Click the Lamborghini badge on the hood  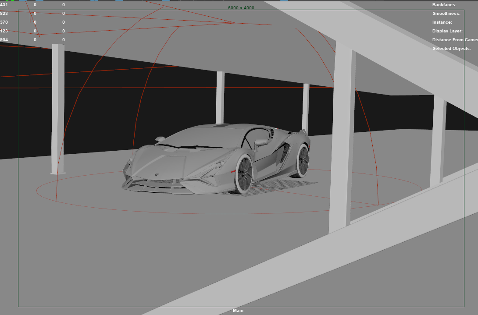157,175
